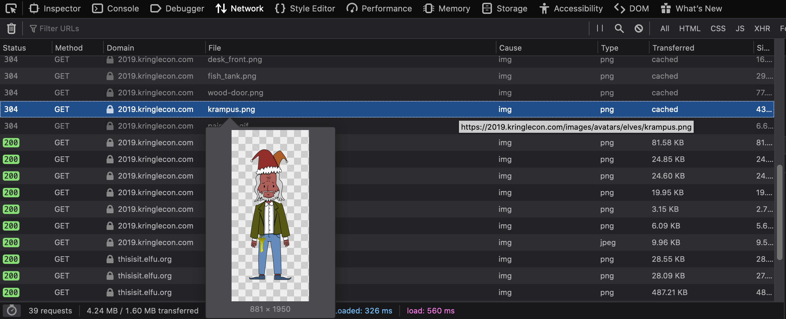Viewport: 786px width, 319px height.
Task: Click lock icon on krampus.png row
Action: (110, 109)
